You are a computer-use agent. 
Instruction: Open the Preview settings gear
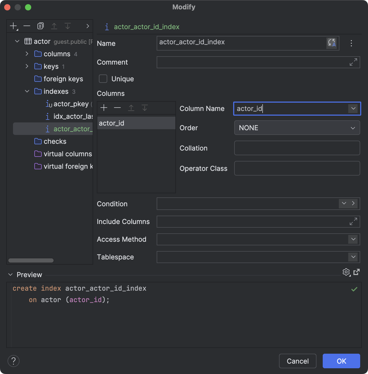click(x=346, y=272)
